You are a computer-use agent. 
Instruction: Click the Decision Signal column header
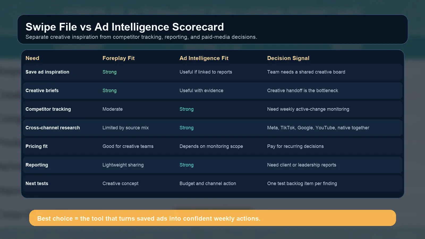(288, 58)
